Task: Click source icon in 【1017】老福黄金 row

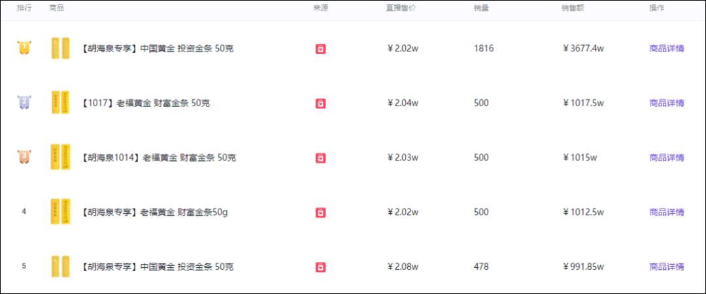Action: coord(320,103)
